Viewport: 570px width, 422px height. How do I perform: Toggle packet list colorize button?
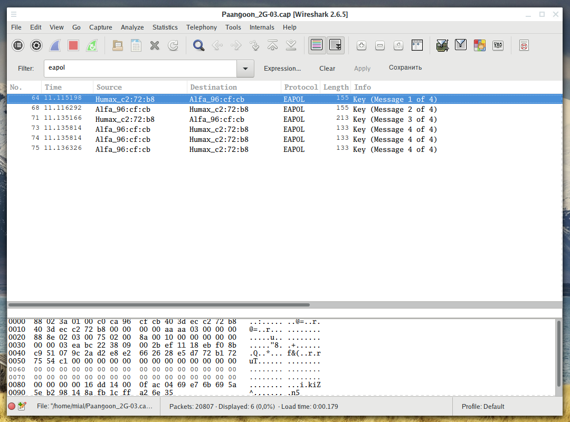pos(317,45)
